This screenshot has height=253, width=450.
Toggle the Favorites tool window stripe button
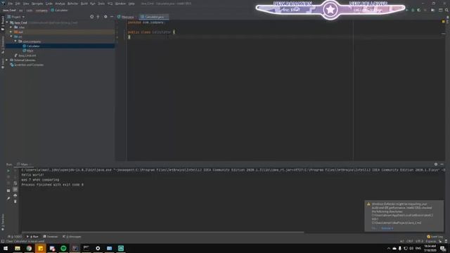tap(3, 222)
